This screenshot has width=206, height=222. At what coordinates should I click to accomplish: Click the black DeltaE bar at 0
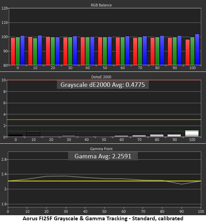15,136
